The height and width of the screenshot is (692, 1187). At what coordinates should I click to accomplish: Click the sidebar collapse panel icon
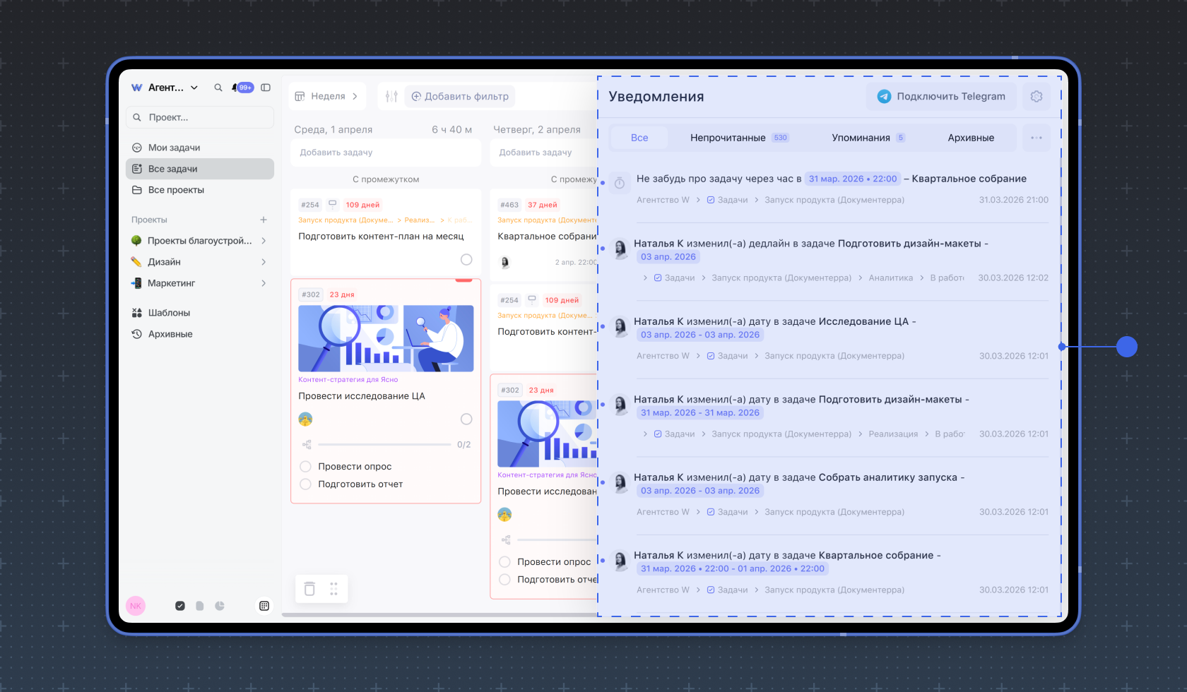[x=266, y=88]
